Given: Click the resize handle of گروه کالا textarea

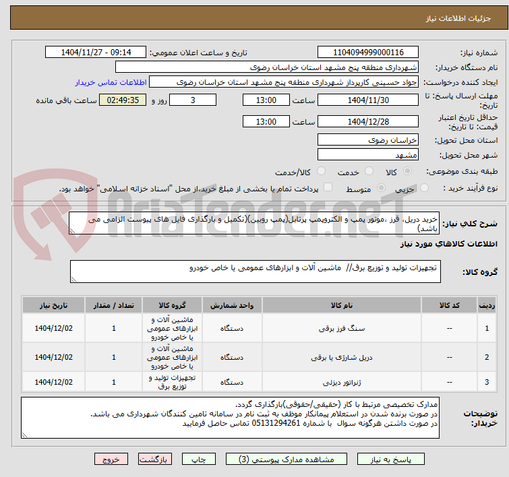Looking at the screenshot, I should [x=73, y=280].
